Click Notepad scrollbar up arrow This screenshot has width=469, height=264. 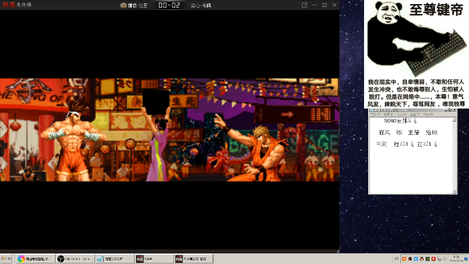[x=454, y=120]
